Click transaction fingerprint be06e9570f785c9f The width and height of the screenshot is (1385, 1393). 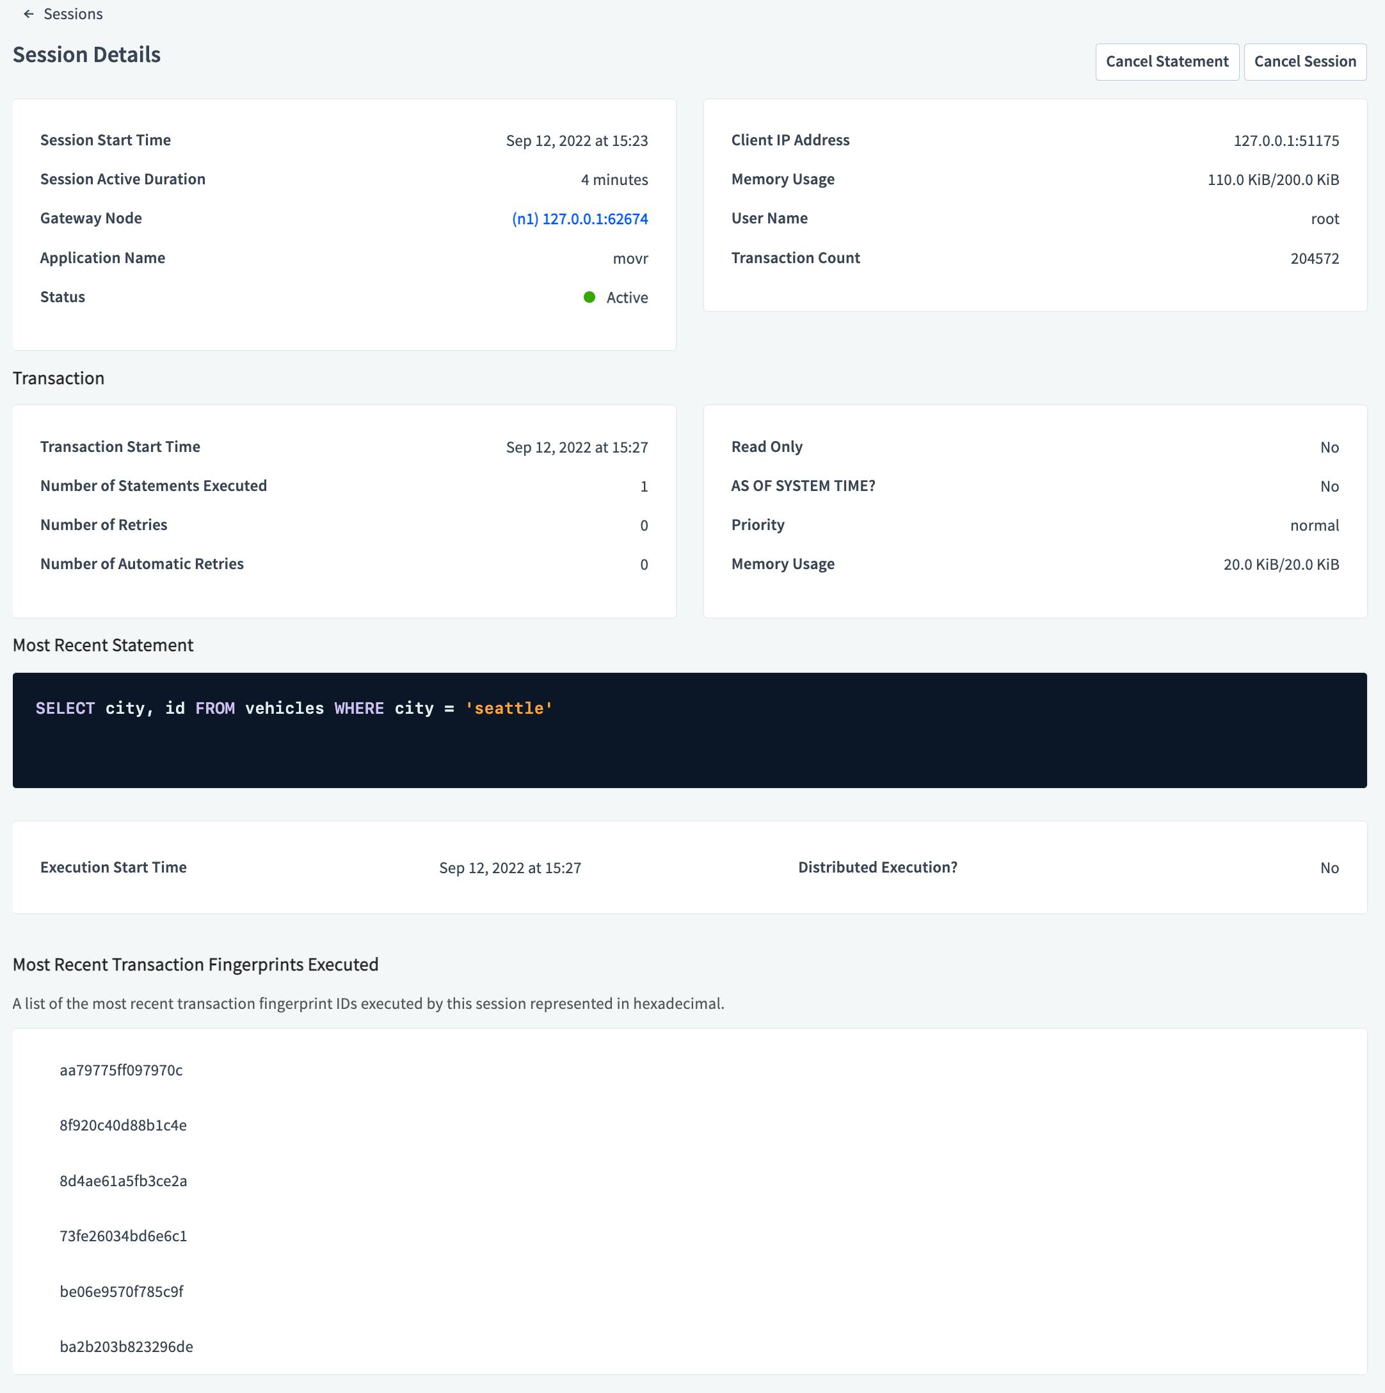121,1291
